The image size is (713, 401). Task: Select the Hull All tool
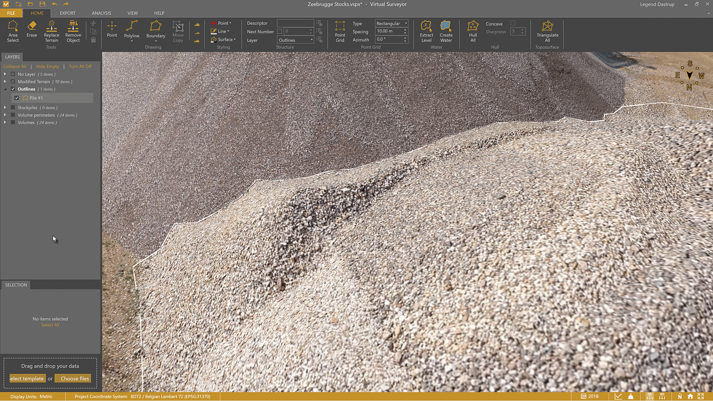pos(473,32)
